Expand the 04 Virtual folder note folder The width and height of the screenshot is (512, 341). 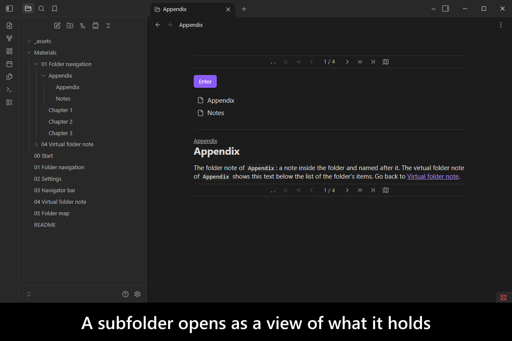click(x=36, y=144)
